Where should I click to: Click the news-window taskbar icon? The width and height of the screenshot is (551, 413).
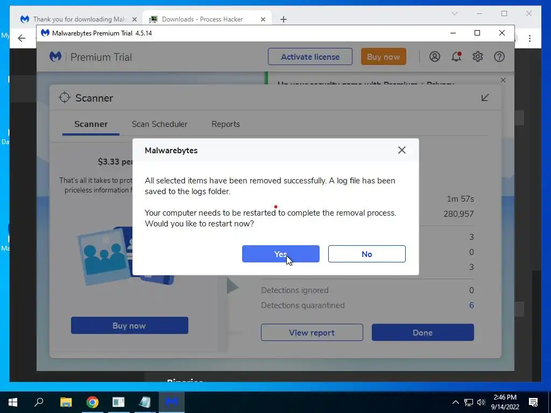click(x=118, y=402)
